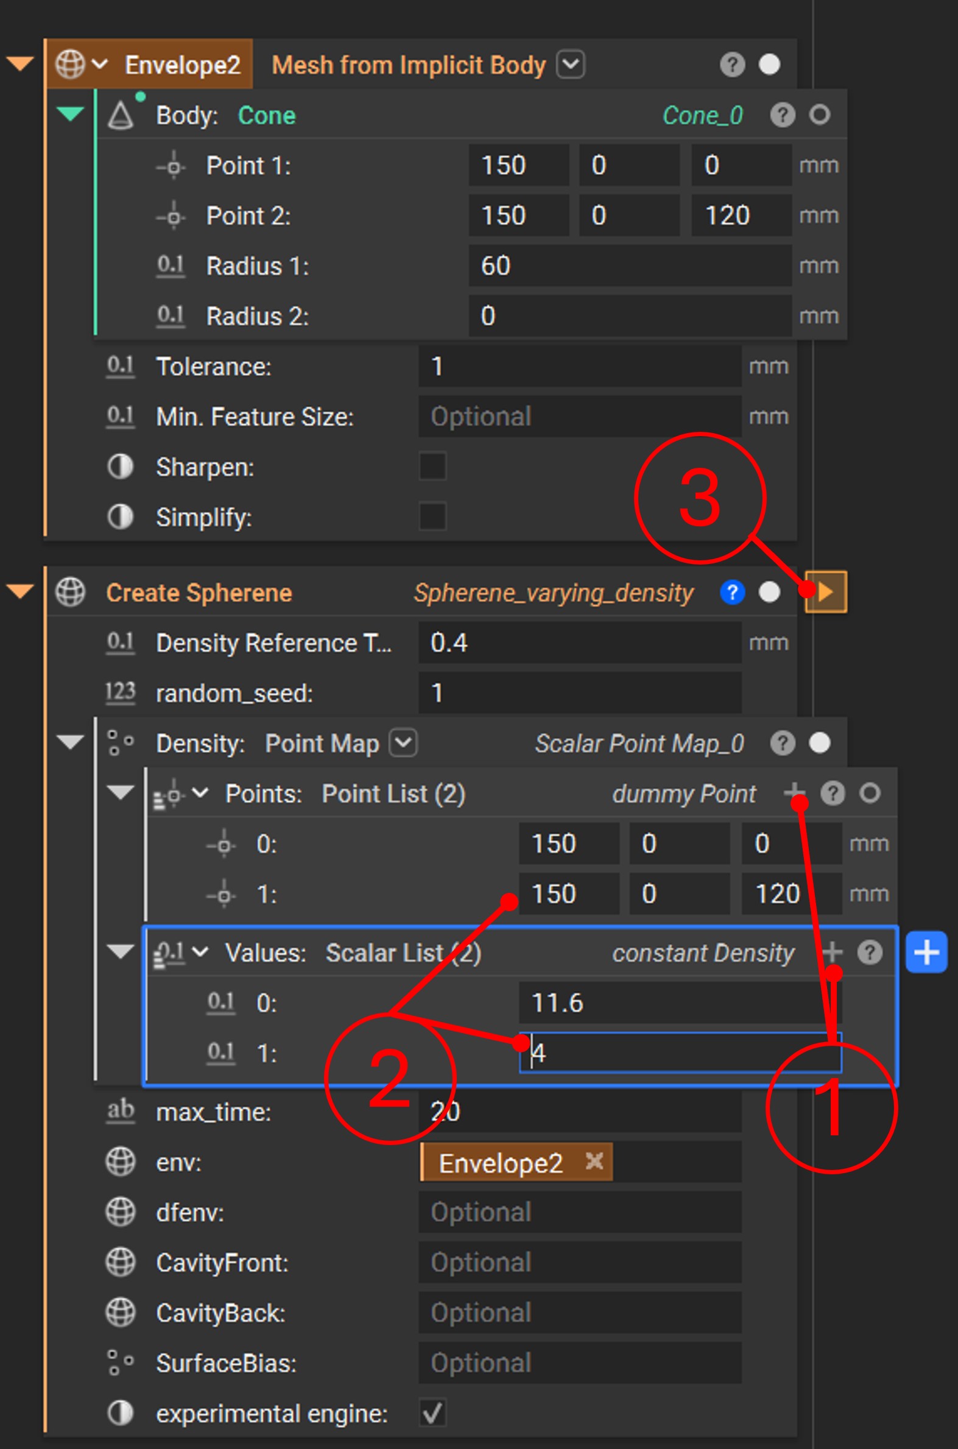Enable the Simplify checkbox
Image resolution: width=958 pixels, height=1449 pixels.
[x=432, y=516]
